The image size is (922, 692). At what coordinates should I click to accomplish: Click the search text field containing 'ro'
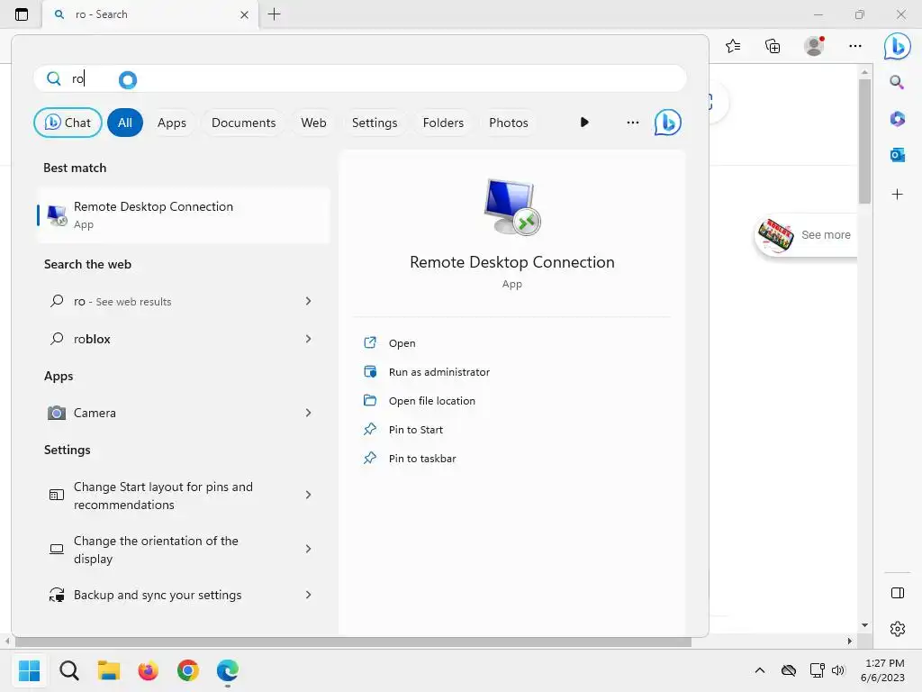pyautogui.click(x=360, y=79)
